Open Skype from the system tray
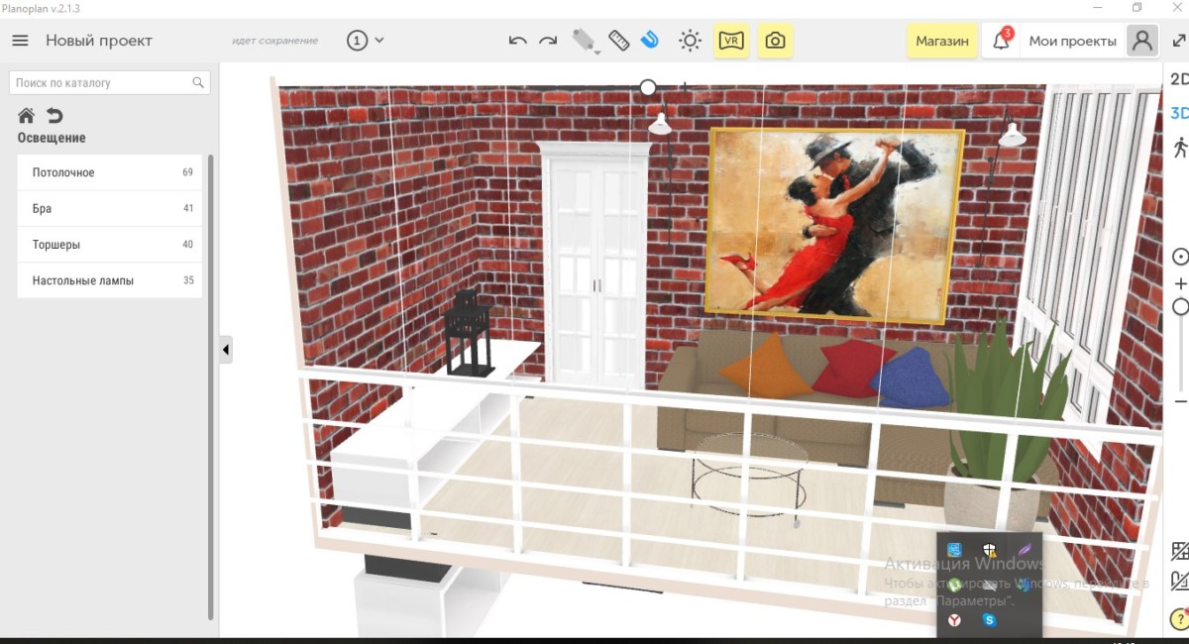This screenshot has width=1189, height=644. [989, 619]
